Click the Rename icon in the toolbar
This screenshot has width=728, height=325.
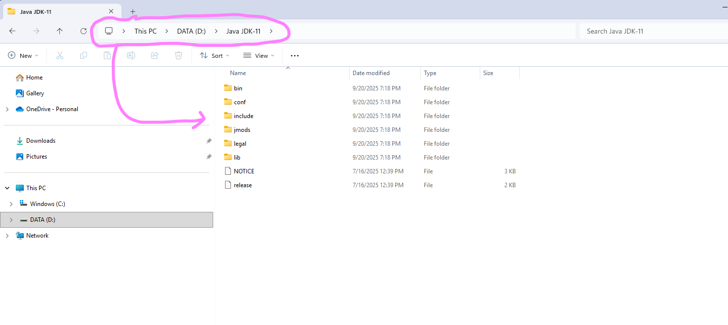[131, 55]
